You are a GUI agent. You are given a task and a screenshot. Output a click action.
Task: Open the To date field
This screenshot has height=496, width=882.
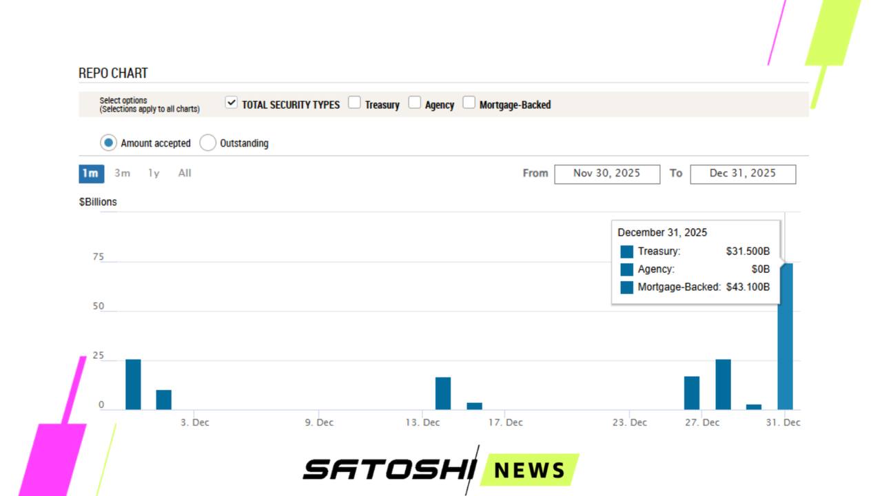click(742, 174)
